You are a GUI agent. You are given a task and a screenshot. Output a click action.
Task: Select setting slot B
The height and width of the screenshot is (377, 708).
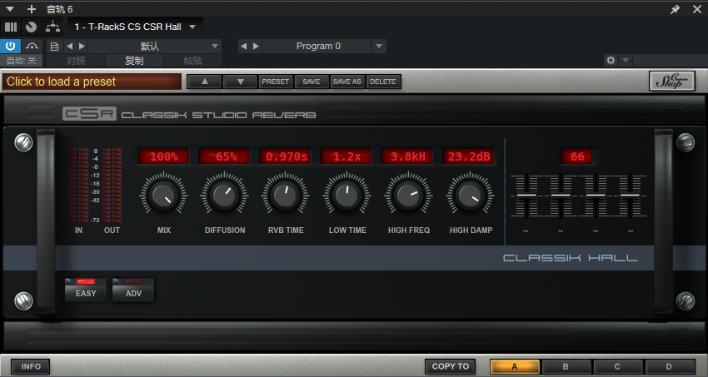[x=566, y=367]
